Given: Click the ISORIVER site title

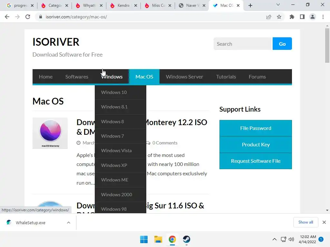Looking at the screenshot, I should pos(56,42).
